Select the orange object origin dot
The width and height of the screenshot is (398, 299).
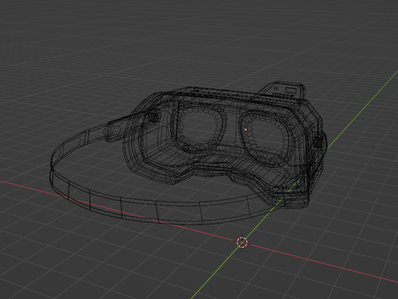point(246,130)
